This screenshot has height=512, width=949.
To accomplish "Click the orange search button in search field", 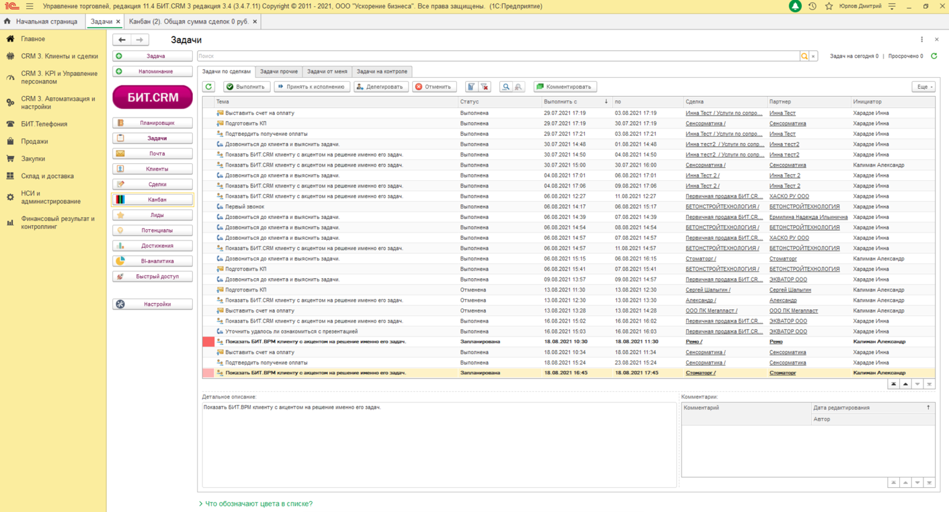I will point(804,56).
